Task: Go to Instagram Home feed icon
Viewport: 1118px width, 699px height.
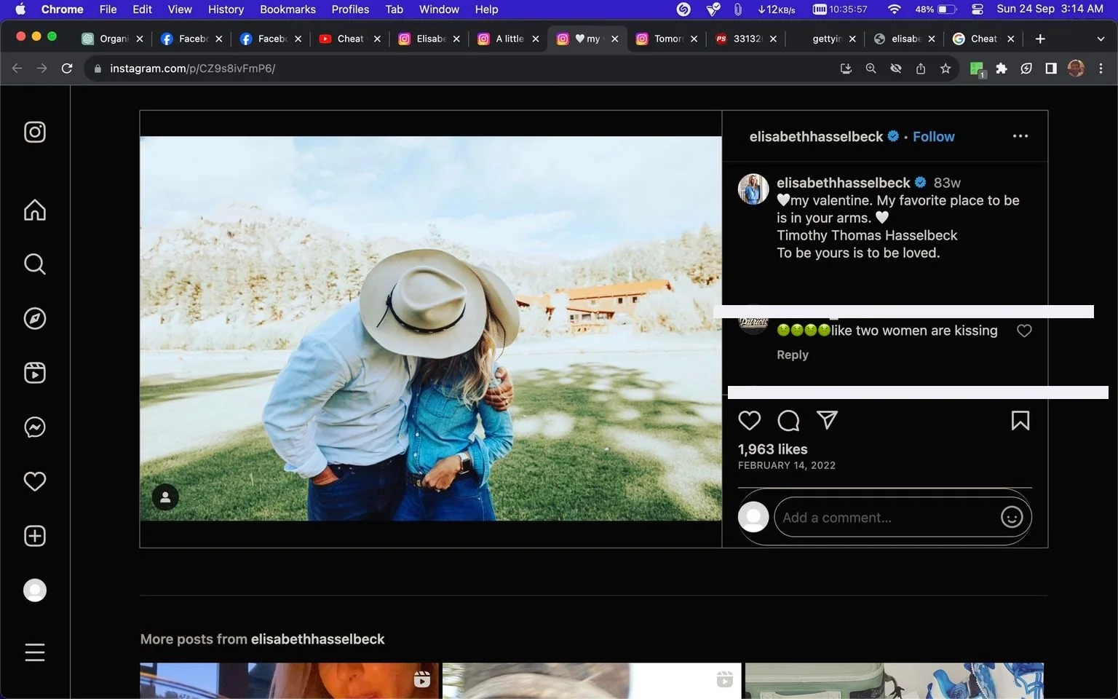Action: 35,210
